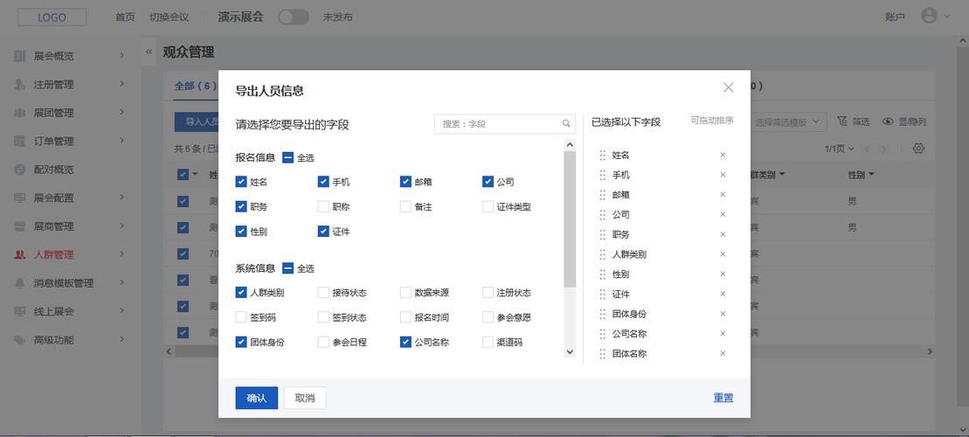Remove 证件 from selected fields list
The height and width of the screenshot is (437, 969).
coord(723,294)
